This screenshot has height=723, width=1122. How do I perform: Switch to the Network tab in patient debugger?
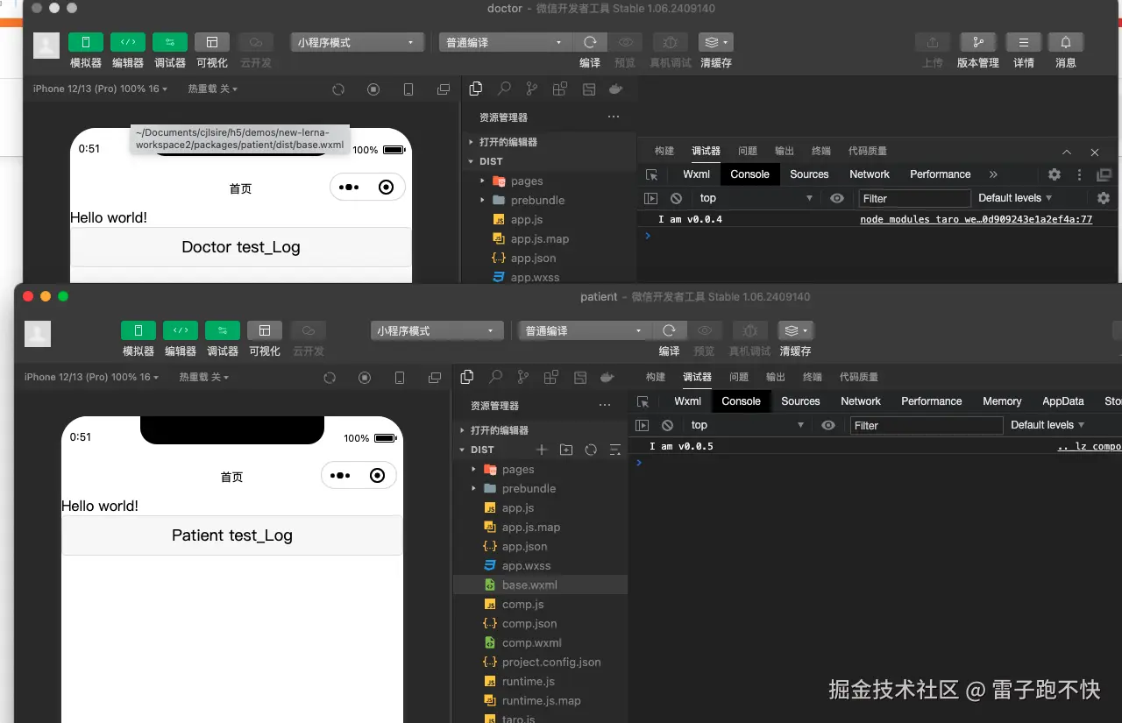click(860, 400)
